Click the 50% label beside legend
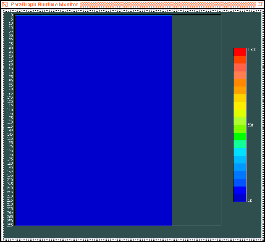The width and height of the screenshot is (265, 242). click(x=250, y=125)
